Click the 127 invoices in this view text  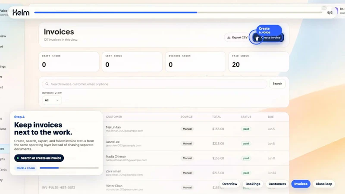coord(61,40)
